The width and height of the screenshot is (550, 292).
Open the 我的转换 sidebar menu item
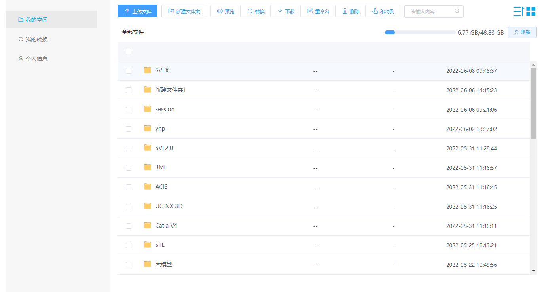(x=36, y=39)
